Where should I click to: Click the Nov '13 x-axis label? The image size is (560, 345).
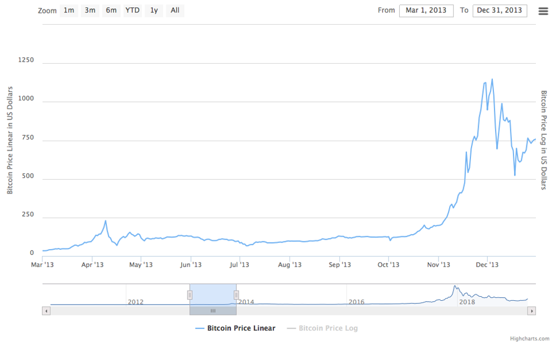[438, 265]
